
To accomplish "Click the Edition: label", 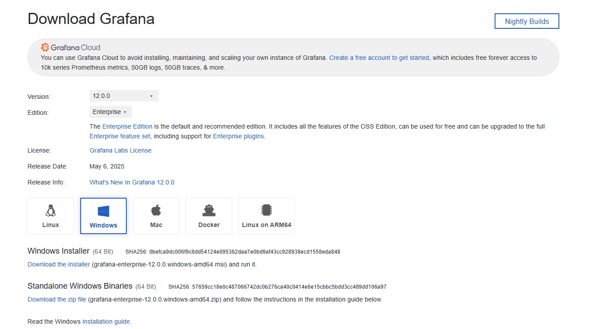I will 38,113.
